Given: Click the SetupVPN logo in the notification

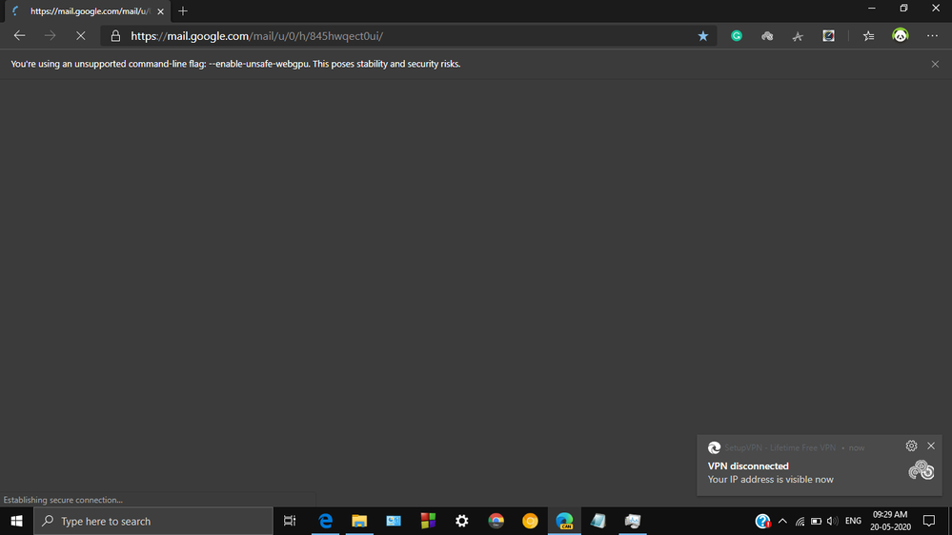Looking at the screenshot, I should click(x=922, y=470).
